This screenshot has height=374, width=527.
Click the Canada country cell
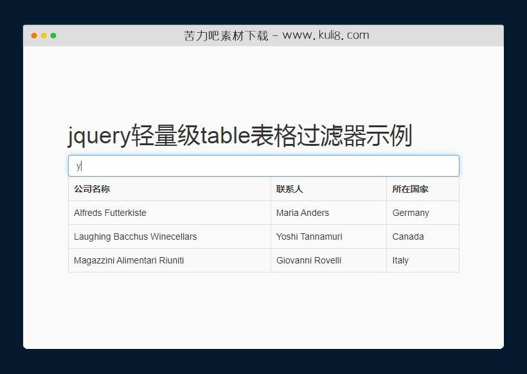[407, 236]
